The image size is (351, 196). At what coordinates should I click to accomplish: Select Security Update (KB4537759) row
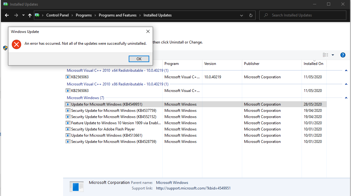196,111
